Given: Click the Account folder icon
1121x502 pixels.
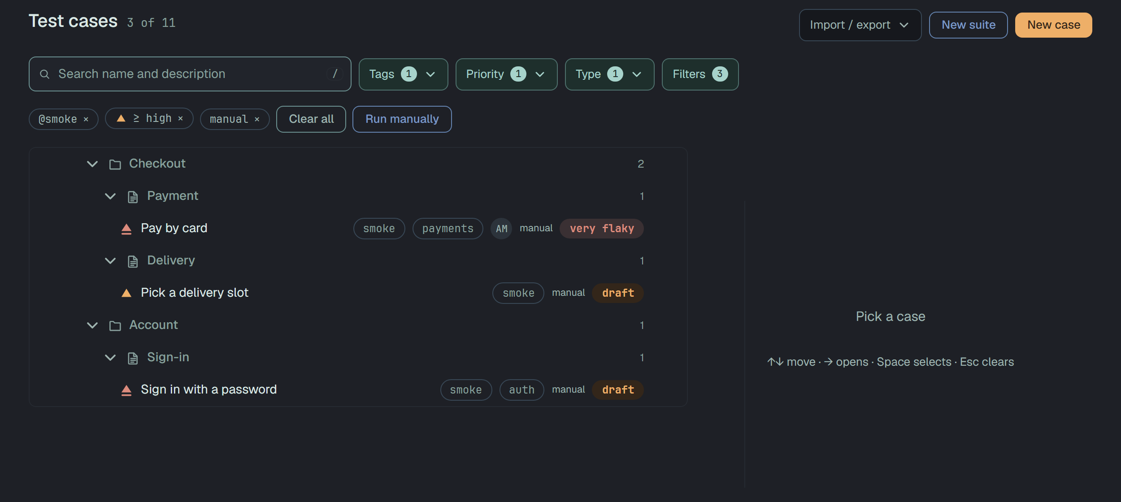Looking at the screenshot, I should tap(115, 325).
